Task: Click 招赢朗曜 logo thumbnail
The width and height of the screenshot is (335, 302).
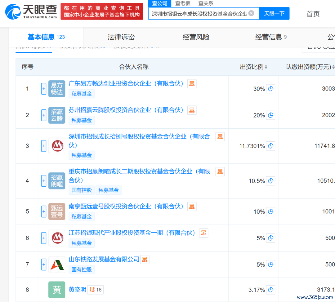Action: click(57, 181)
